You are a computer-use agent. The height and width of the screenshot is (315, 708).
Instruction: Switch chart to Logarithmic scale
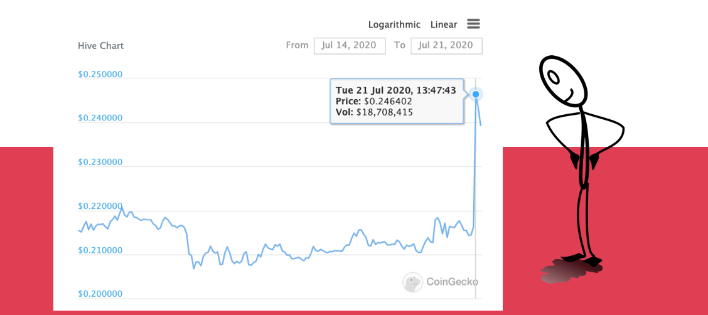tap(394, 24)
